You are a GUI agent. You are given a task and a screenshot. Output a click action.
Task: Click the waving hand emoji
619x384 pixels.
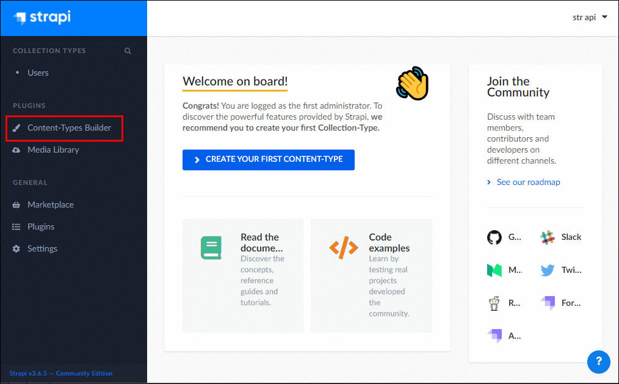(x=412, y=83)
